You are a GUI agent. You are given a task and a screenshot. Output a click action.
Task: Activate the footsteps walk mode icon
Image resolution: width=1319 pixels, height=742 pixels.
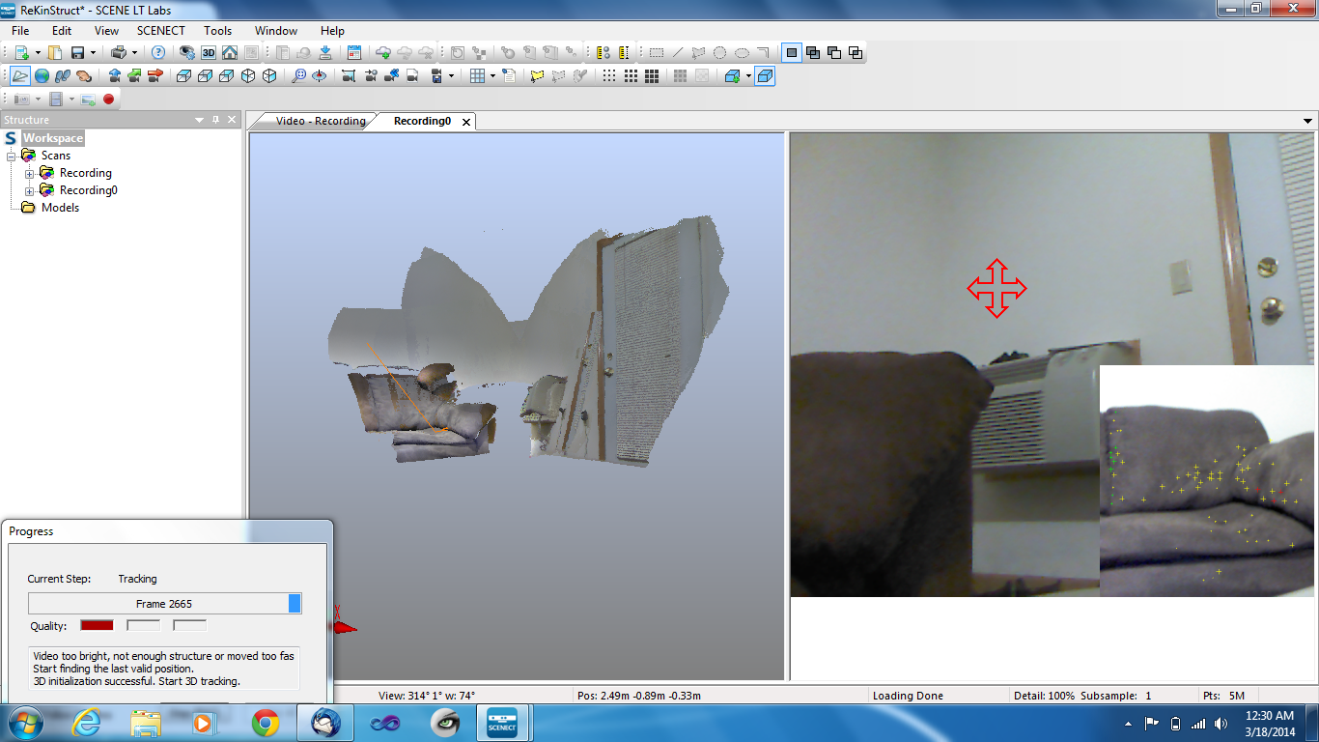coord(63,76)
